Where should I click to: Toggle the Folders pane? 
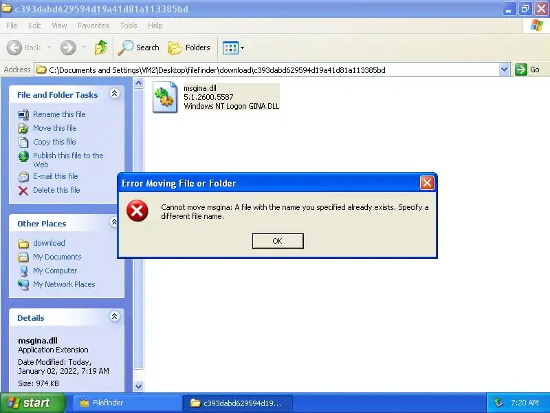pos(189,47)
